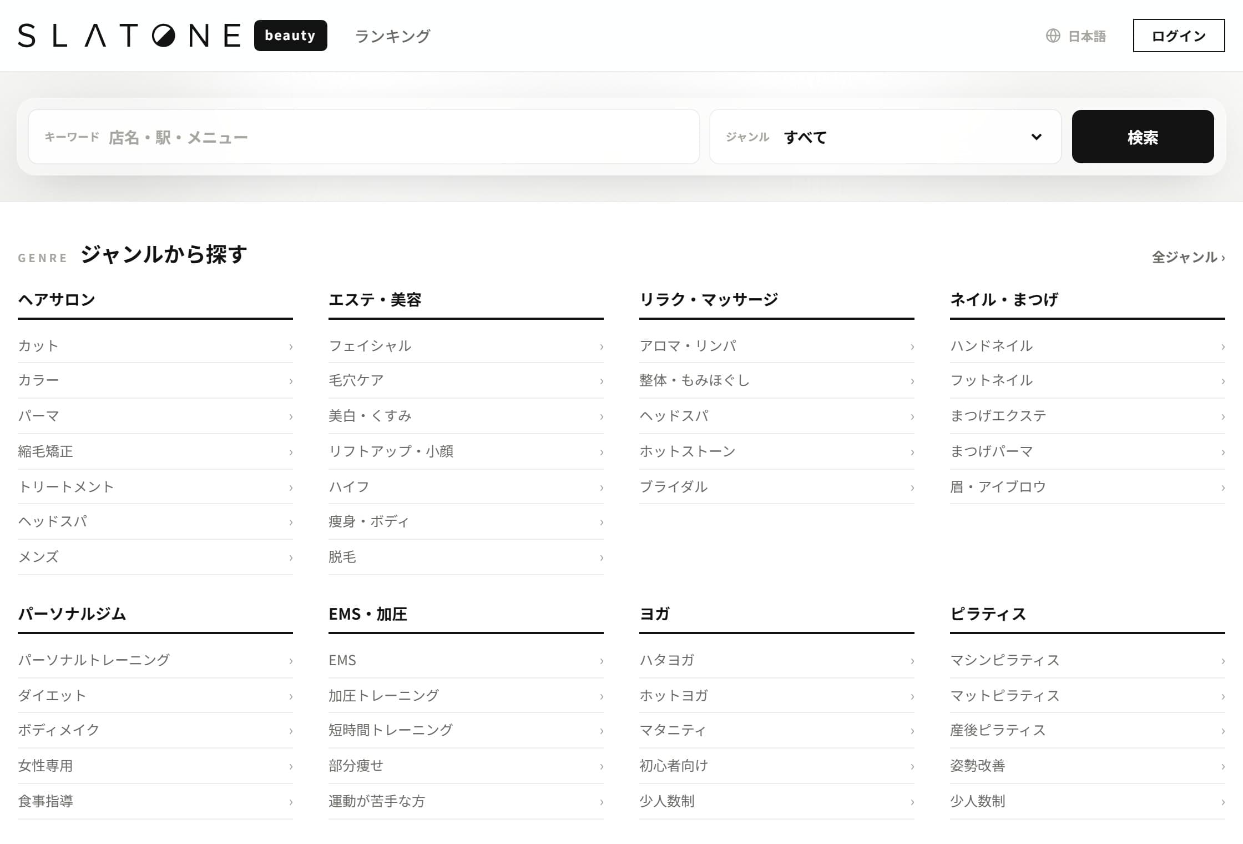
Task: Select 短時間トレーニング genre
Action: point(466,730)
